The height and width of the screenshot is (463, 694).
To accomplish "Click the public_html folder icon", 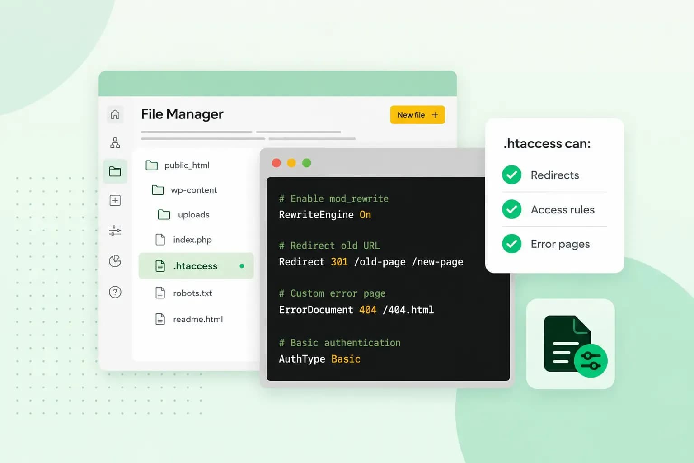I will click(x=152, y=165).
